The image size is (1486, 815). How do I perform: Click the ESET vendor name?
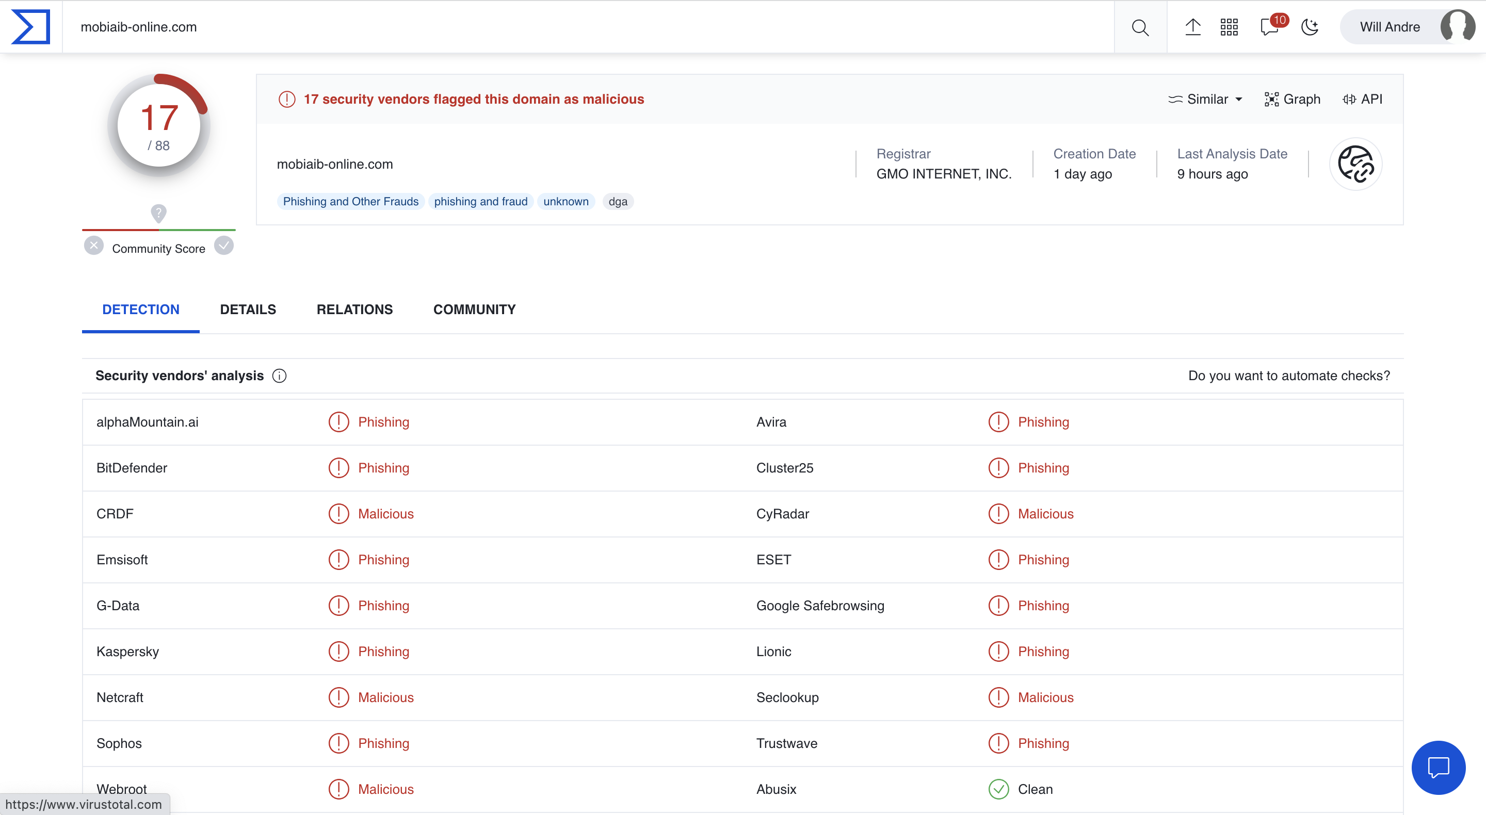click(773, 560)
